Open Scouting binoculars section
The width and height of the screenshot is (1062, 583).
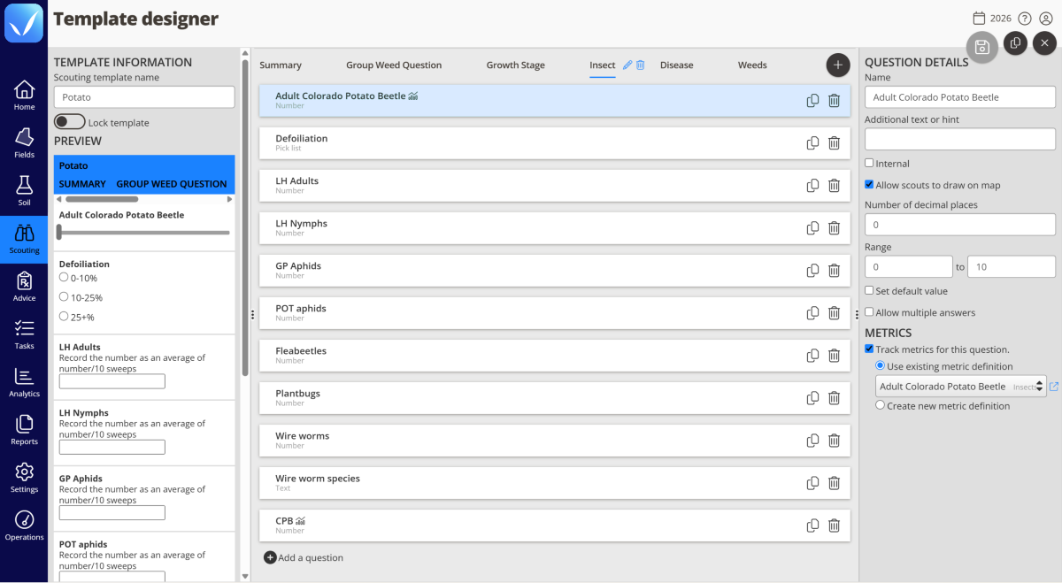click(x=24, y=239)
